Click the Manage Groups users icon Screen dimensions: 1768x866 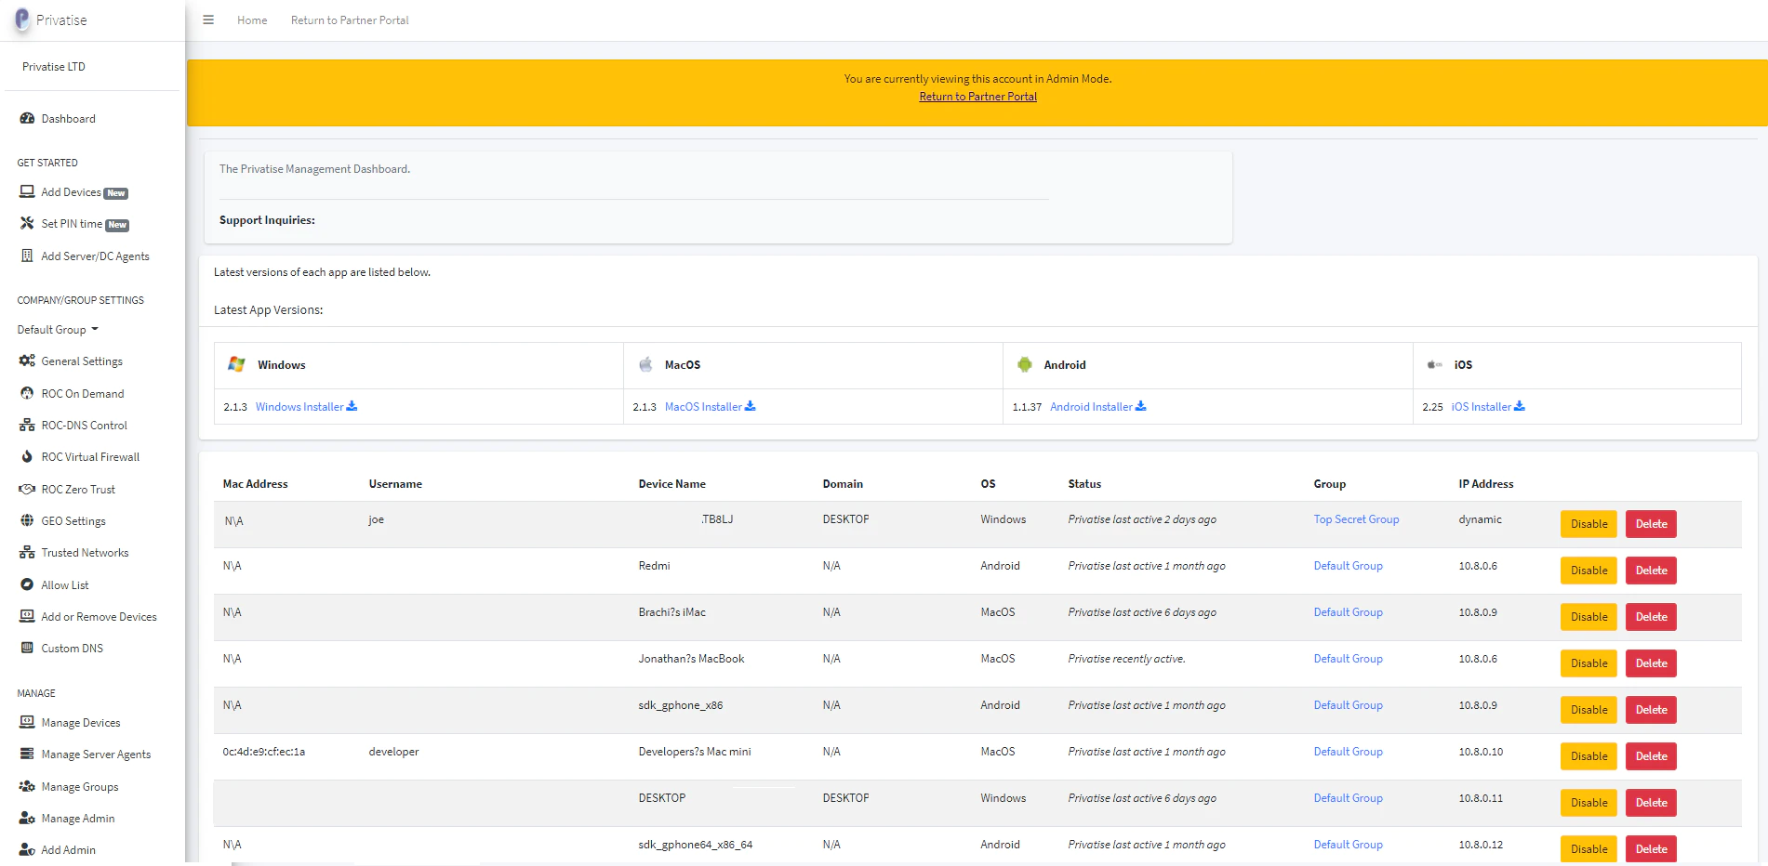(27, 787)
